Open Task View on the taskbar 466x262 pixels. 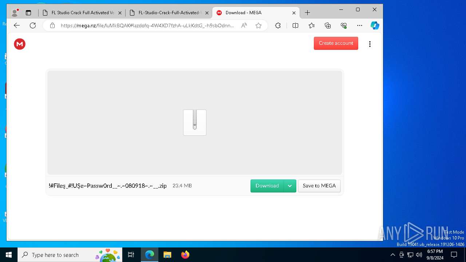pos(131,255)
